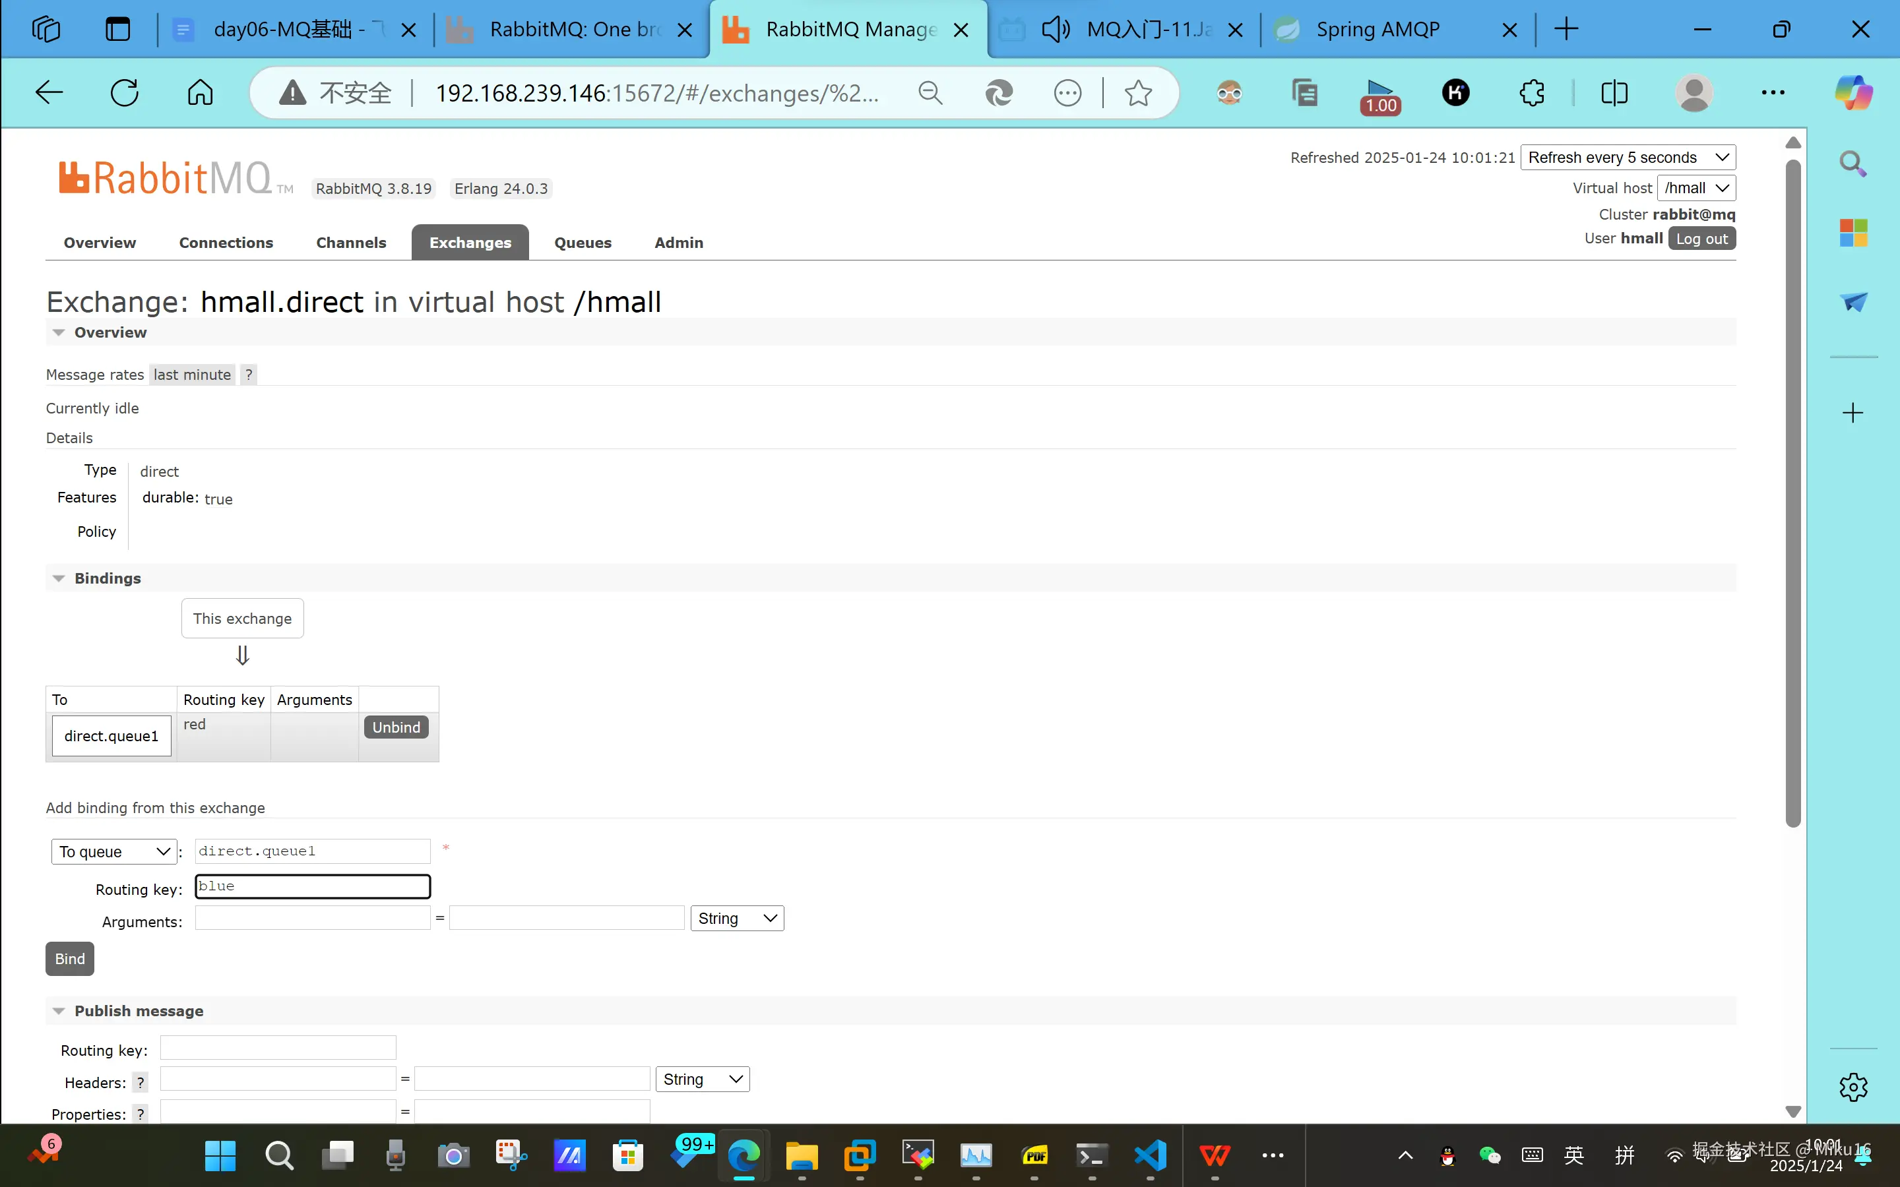The width and height of the screenshot is (1900, 1187).
Task: Click the Unbind button for direct.queue1
Action: tap(396, 727)
